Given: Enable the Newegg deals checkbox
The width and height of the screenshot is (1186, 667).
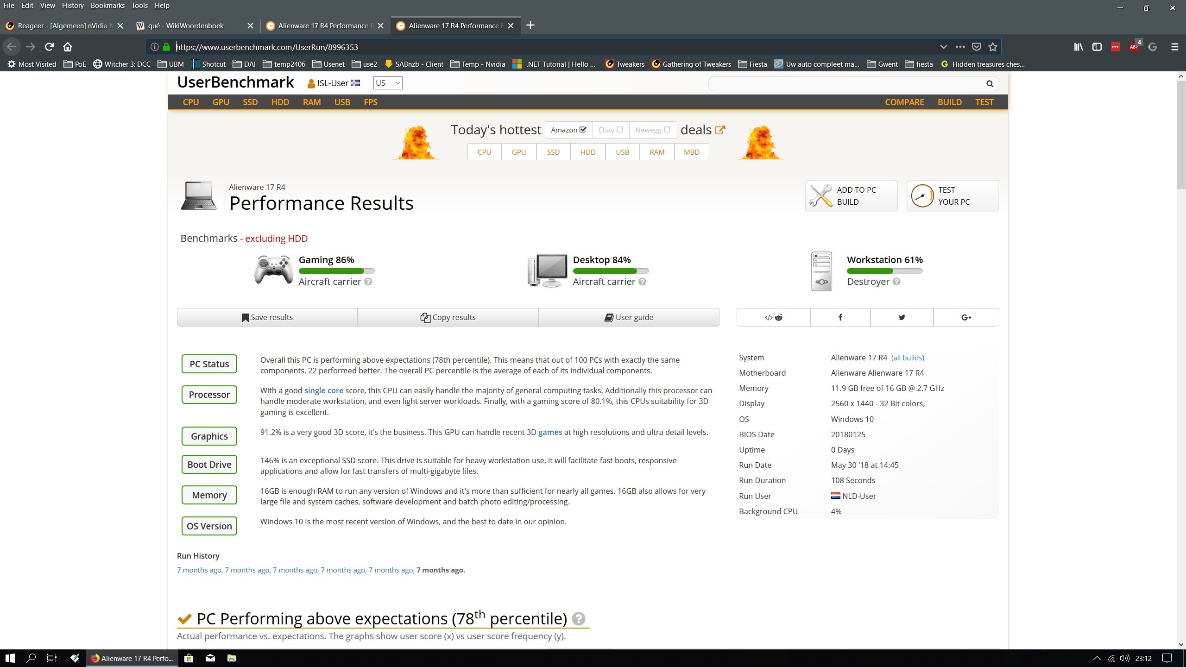Looking at the screenshot, I should 667,130.
